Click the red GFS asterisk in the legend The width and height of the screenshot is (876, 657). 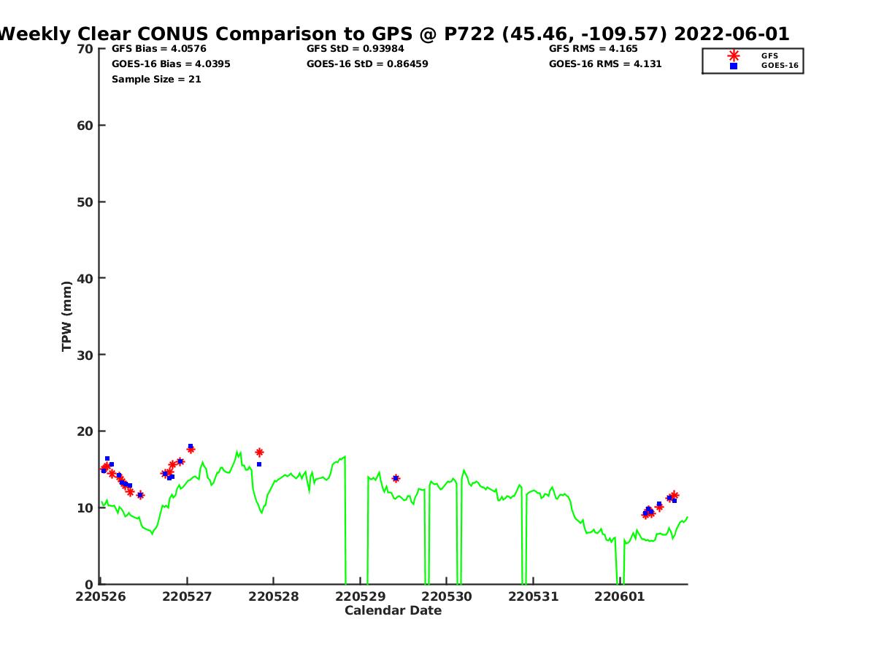(x=734, y=55)
